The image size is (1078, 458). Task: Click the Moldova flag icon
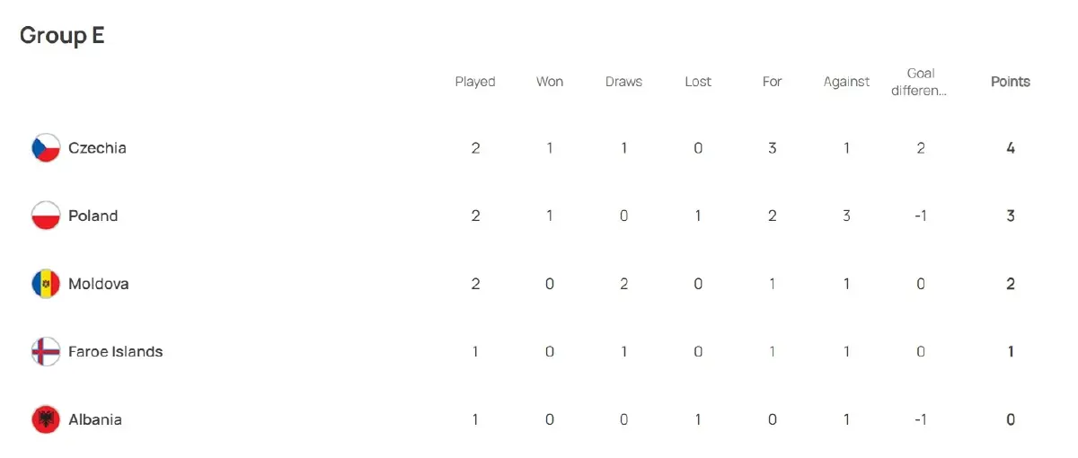(46, 284)
